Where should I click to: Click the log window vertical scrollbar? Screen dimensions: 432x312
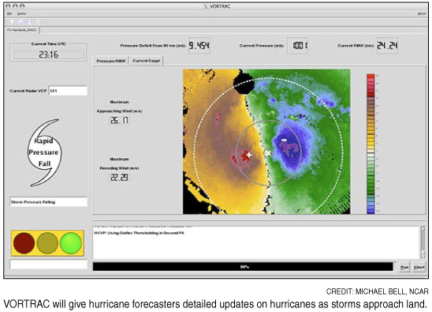coord(423,242)
